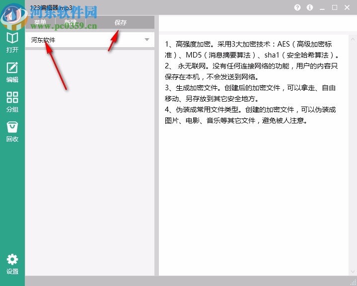Switch to 编辑 edit mode in sidebar
The width and height of the screenshot is (357, 286).
(12, 72)
